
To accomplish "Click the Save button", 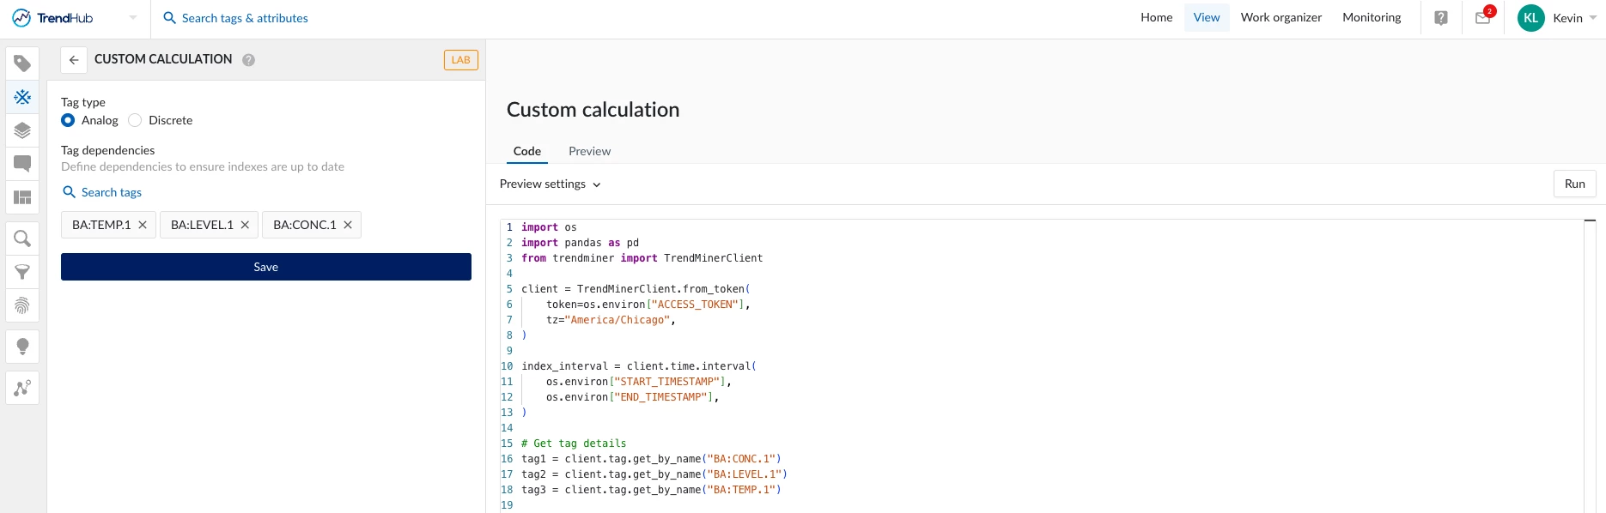I will (x=266, y=267).
